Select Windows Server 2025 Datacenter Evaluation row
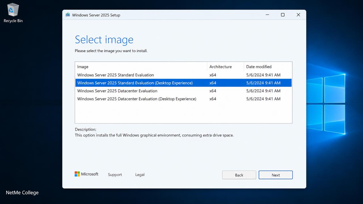 click(183, 91)
